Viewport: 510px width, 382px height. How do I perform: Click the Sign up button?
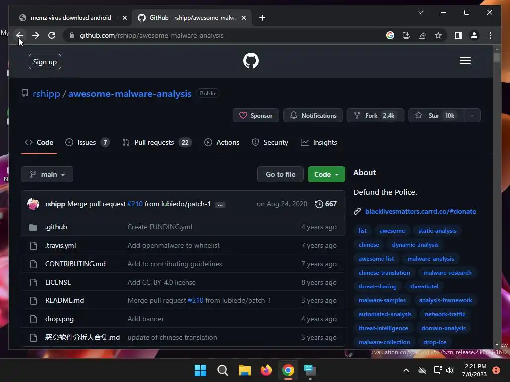tap(45, 61)
